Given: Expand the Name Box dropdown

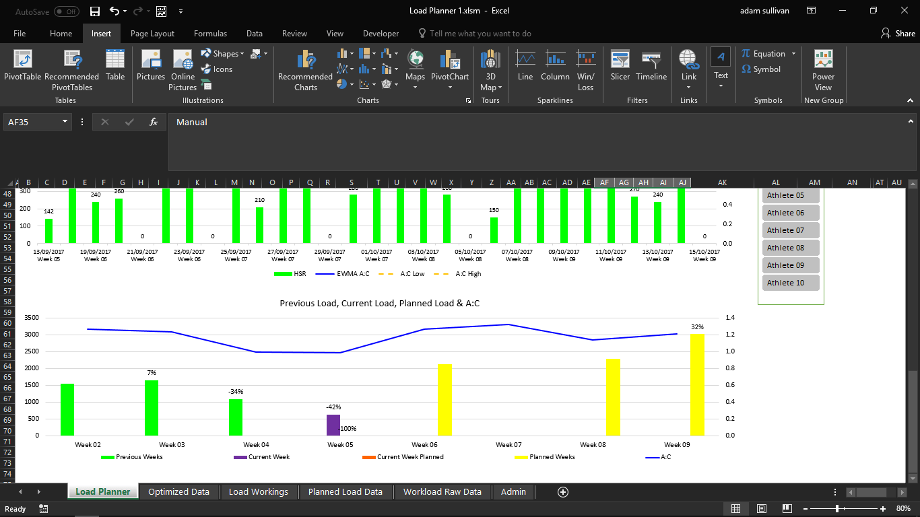Looking at the screenshot, I should [65, 122].
